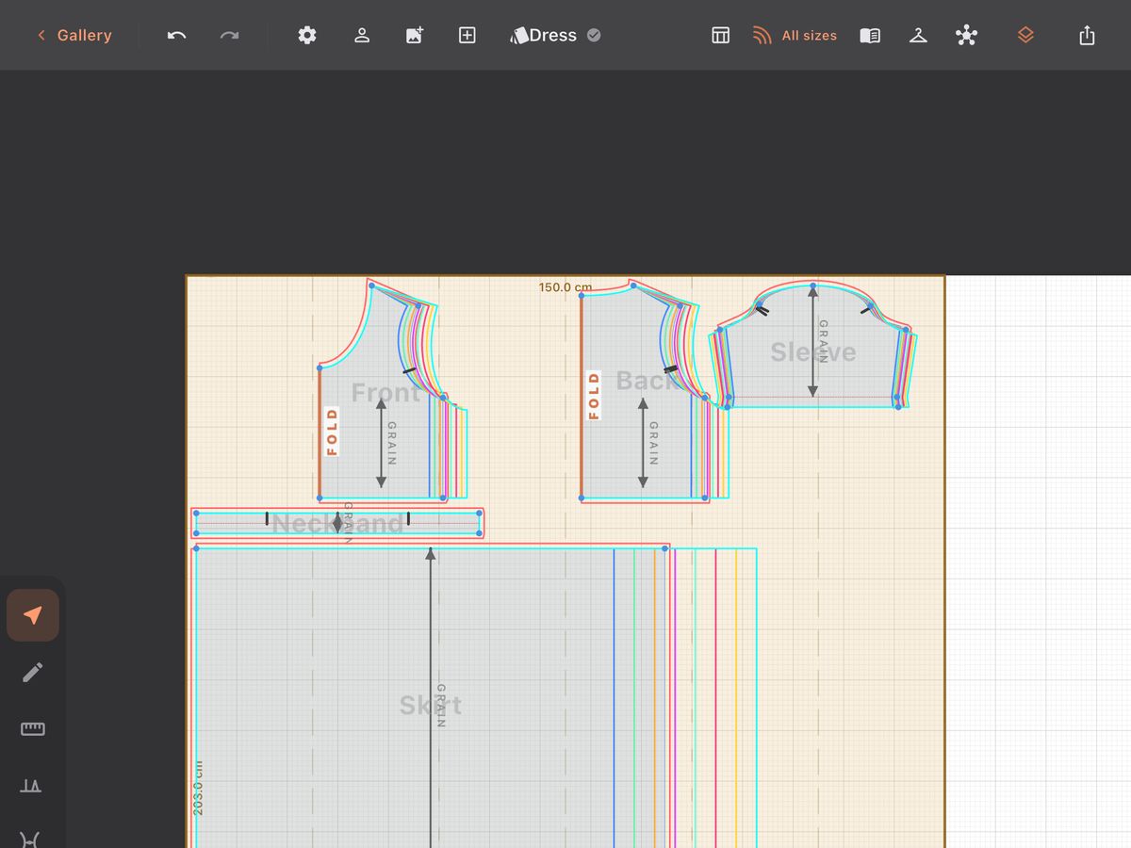Click the 150.0 cm fabric width label

[x=565, y=287]
